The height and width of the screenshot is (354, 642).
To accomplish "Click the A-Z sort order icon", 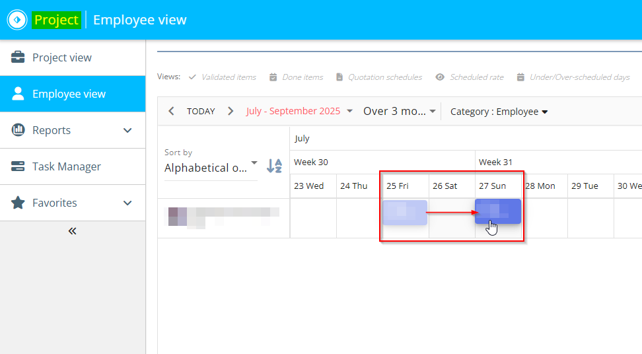I will [274, 166].
